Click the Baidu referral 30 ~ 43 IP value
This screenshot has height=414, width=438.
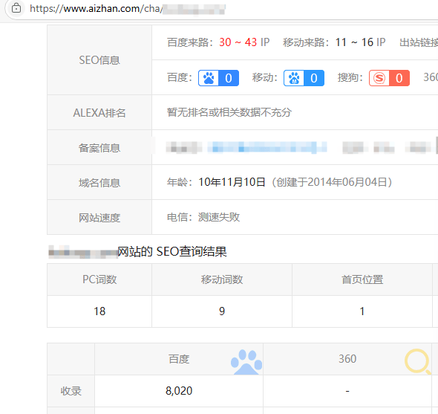(x=244, y=42)
